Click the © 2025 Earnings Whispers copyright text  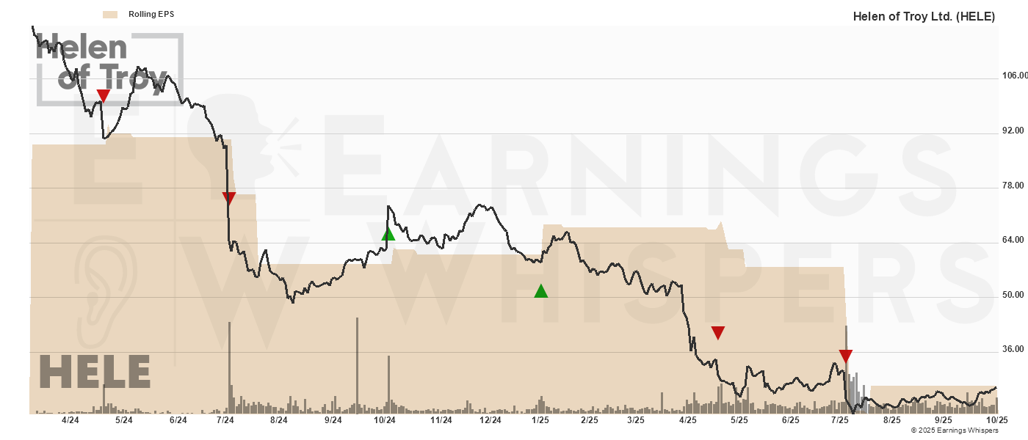(955, 430)
